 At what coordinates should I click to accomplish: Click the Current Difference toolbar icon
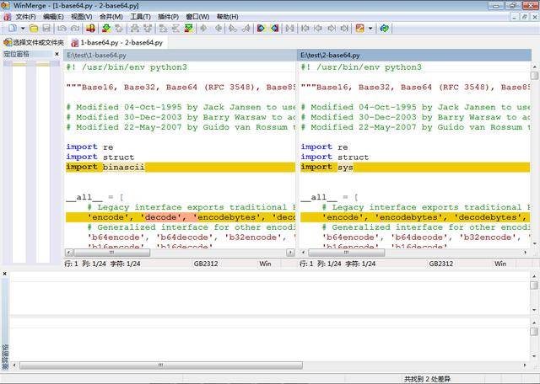(x=175, y=28)
